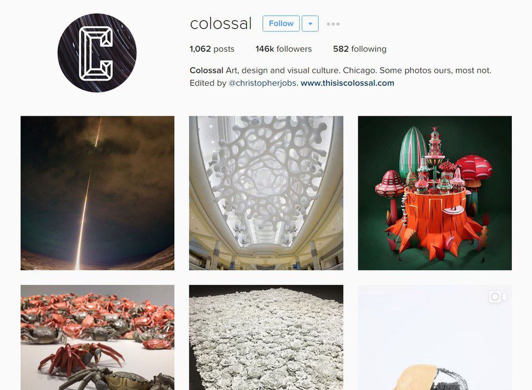532x390 pixels.
Task: Click the video camera icon on post
Action: [x=497, y=297]
